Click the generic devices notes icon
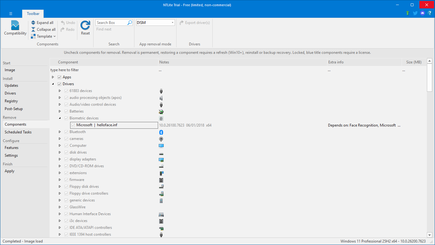435x245 pixels. (161, 200)
